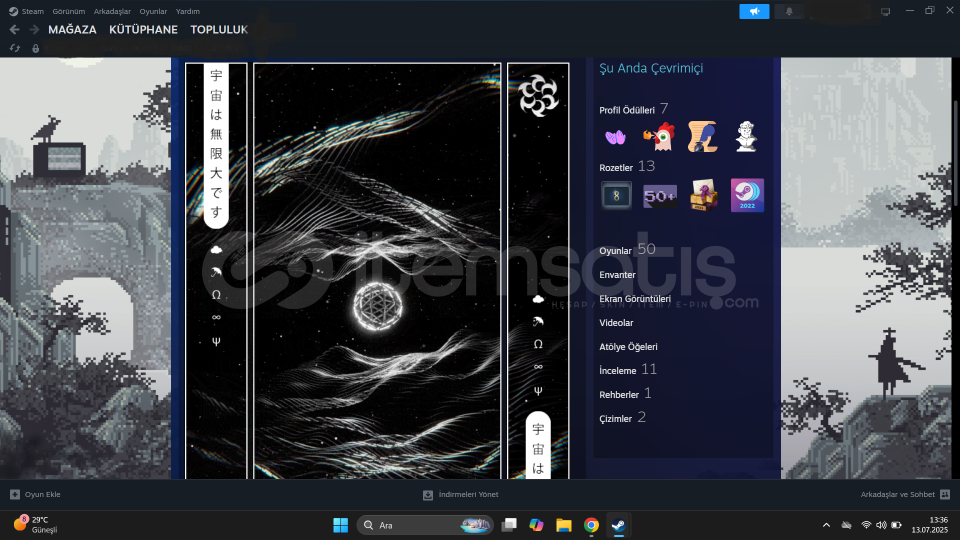Open Rehberler 1 link
The height and width of the screenshot is (540, 960).
coord(625,393)
